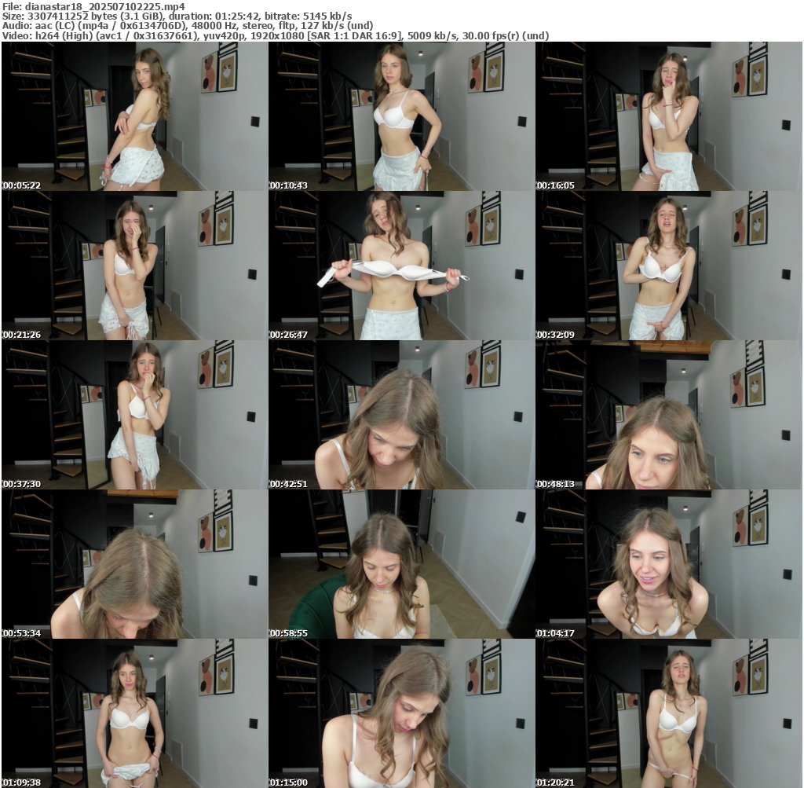Open the thumbnail at timestamp 00:05:22
Screen dimensions: 804x788
coord(134,116)
